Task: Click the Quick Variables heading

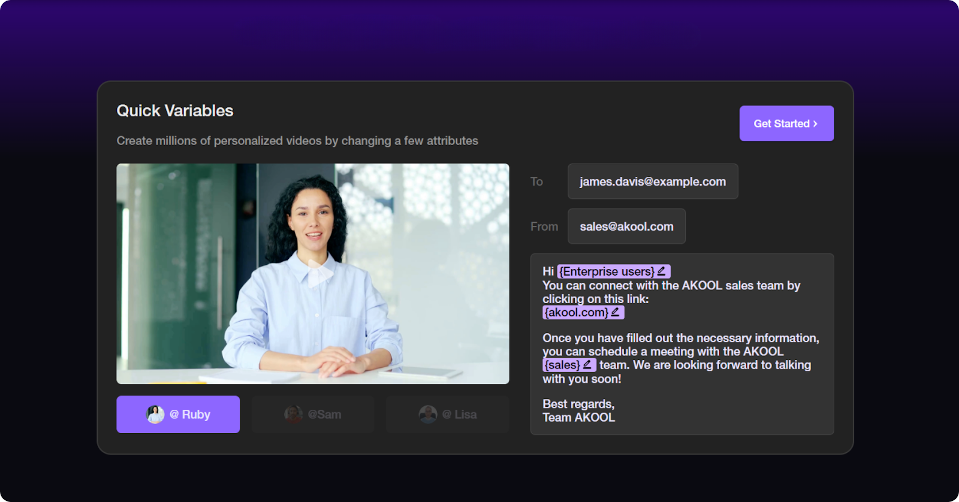Action: click(x=175, y=111)
